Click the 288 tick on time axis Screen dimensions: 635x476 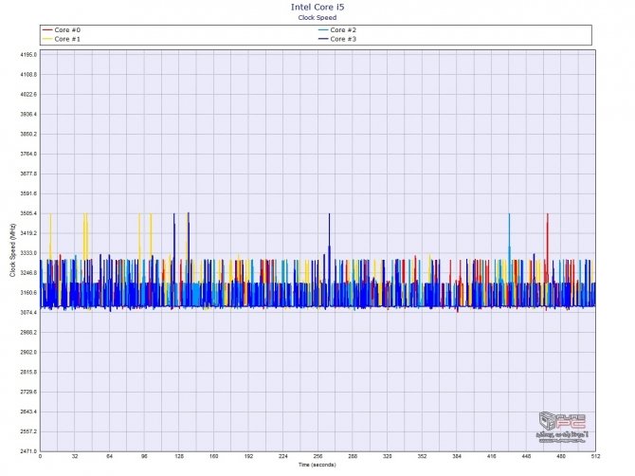click(353, 456)
